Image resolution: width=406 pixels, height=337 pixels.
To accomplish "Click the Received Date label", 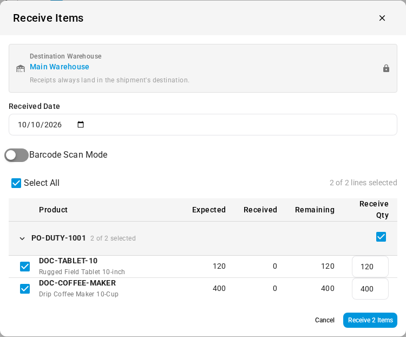I will 34,106.
